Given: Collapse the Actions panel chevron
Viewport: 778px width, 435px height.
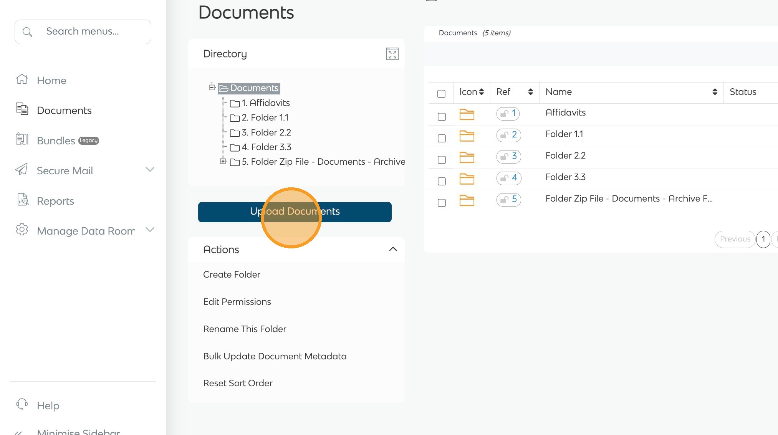Looking at the screenshot, I should pos(393,249).
